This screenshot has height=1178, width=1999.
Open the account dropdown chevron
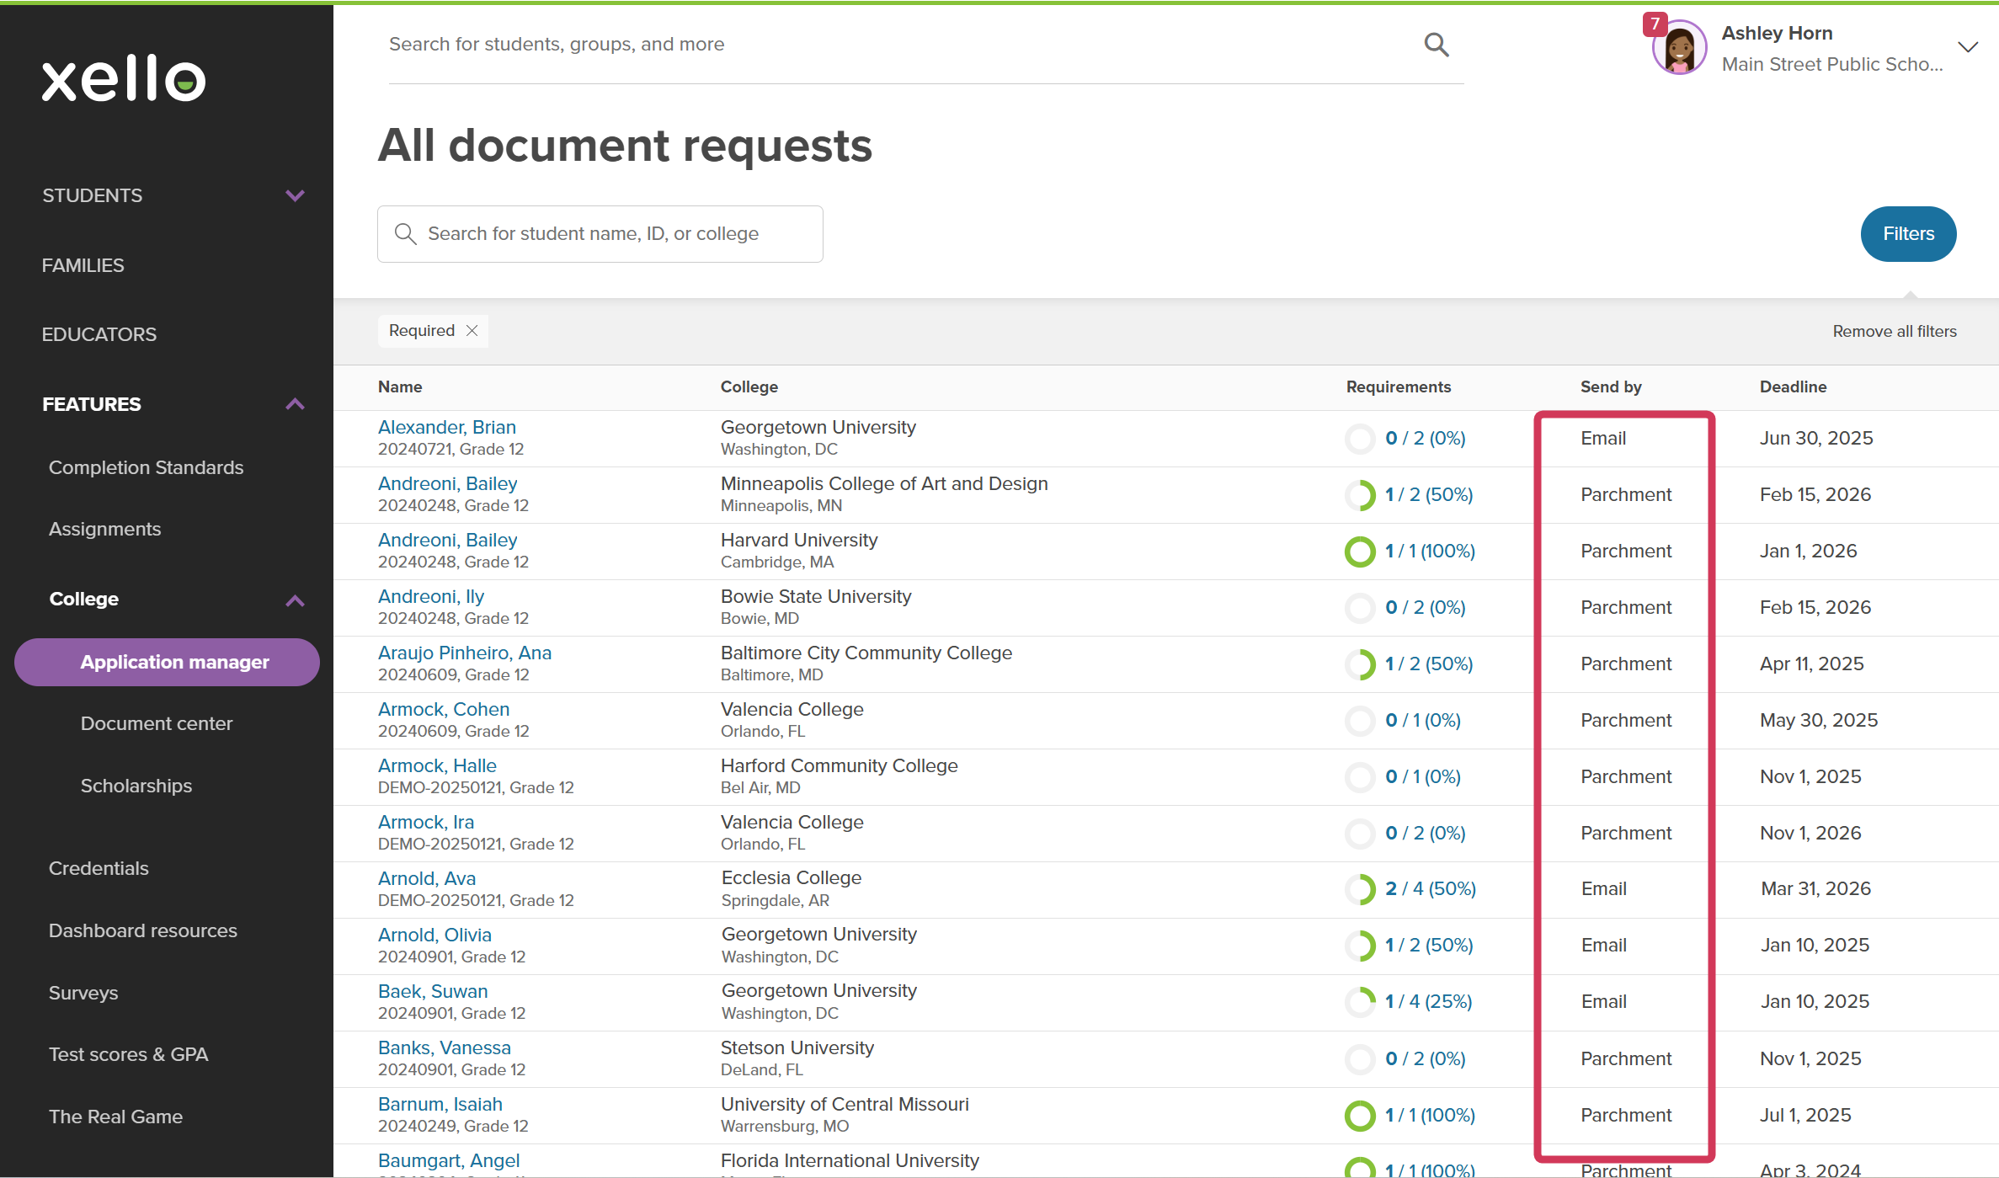point(1968,47)
